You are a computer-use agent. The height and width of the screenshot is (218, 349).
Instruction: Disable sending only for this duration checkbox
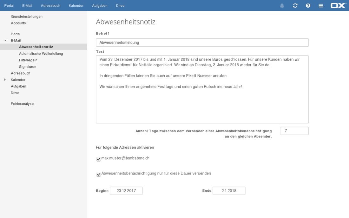[x=99, y=174]
